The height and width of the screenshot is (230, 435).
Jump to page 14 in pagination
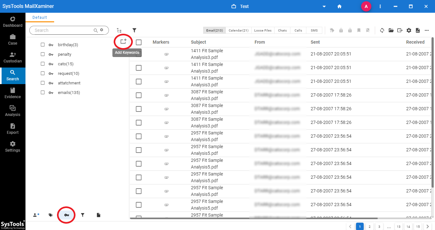tap(408, 226)
